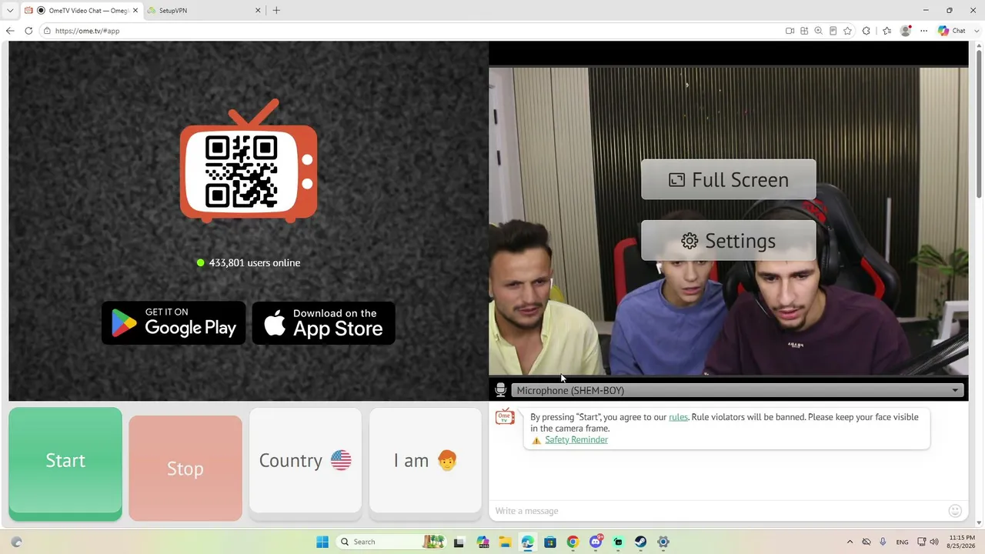Open Windows Settings gear on the taskbar
Viewport: 985px width, 554px height.
tap(663, 542)
